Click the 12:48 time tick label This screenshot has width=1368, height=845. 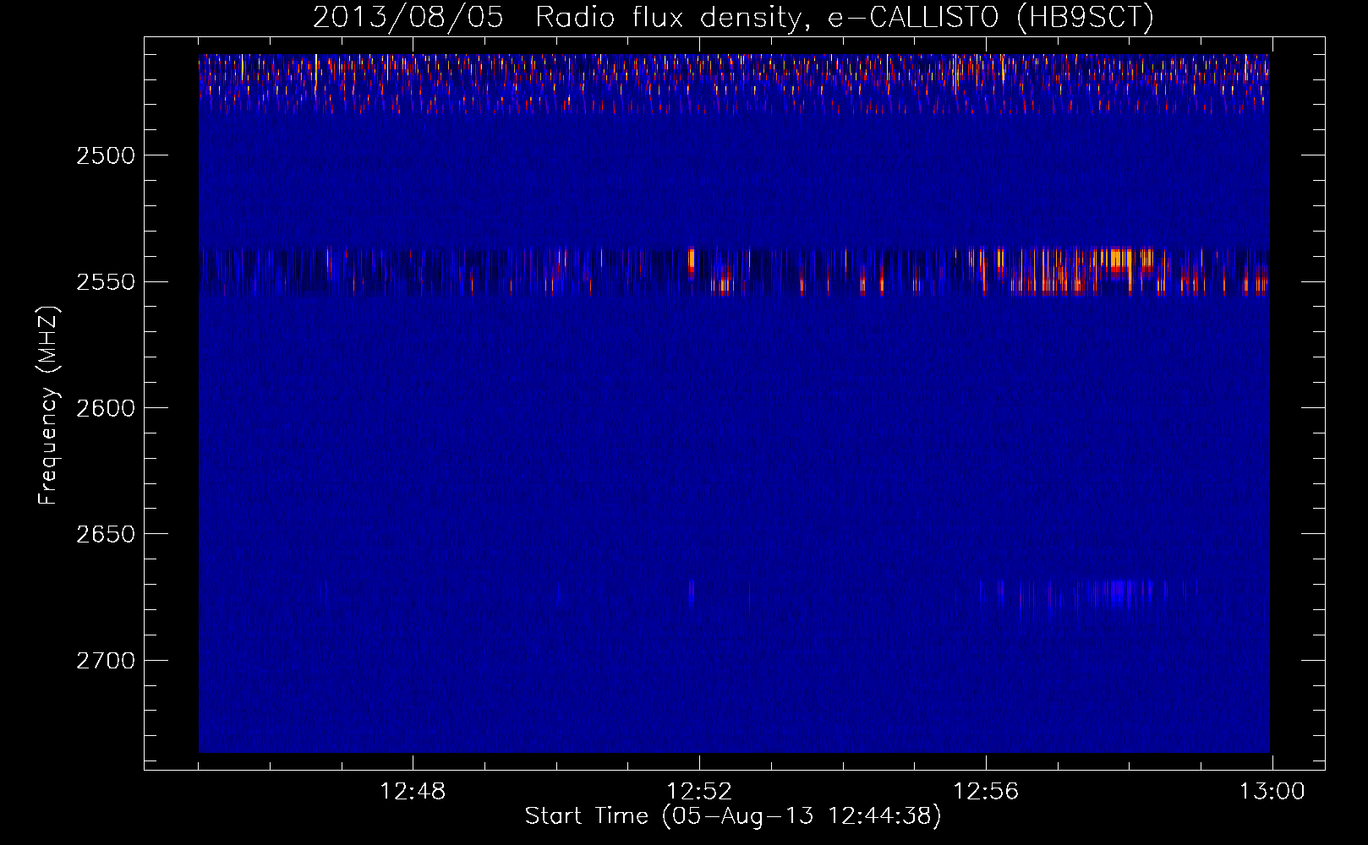[413, 792]
